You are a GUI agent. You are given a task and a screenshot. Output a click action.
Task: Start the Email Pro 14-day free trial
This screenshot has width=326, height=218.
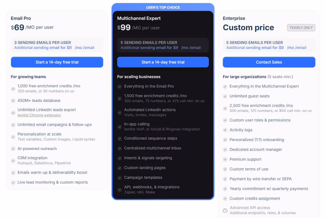pyautogui.click(x=57, y=62)
